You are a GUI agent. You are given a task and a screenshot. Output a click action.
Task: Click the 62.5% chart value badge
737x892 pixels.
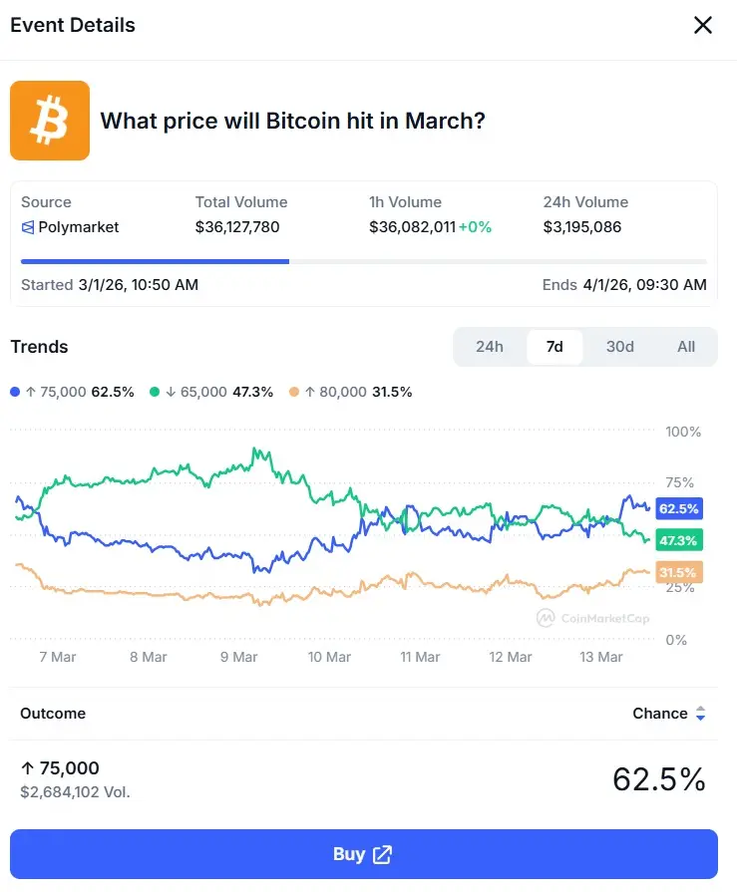(678, 508)
